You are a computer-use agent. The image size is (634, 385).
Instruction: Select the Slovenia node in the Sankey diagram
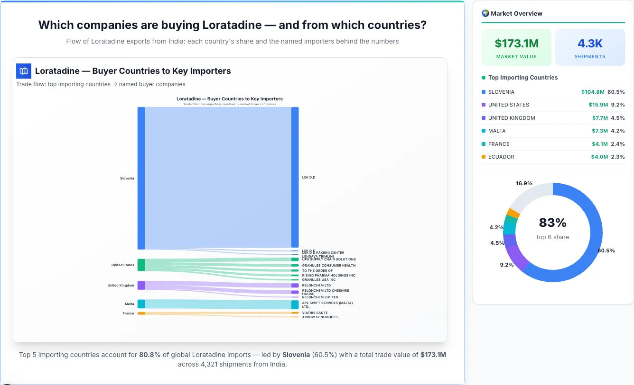tap(140, 178)
